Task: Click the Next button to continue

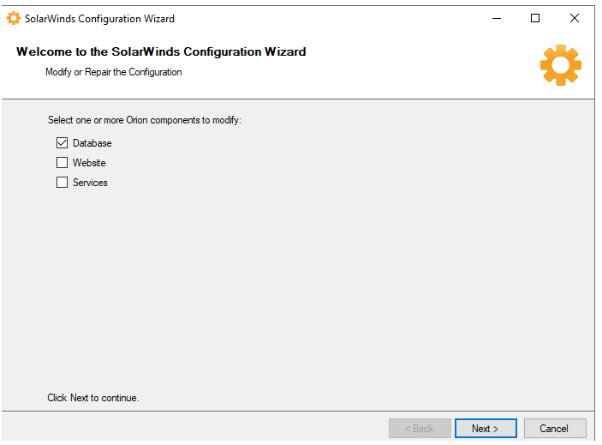Action: tap(486, 428)
